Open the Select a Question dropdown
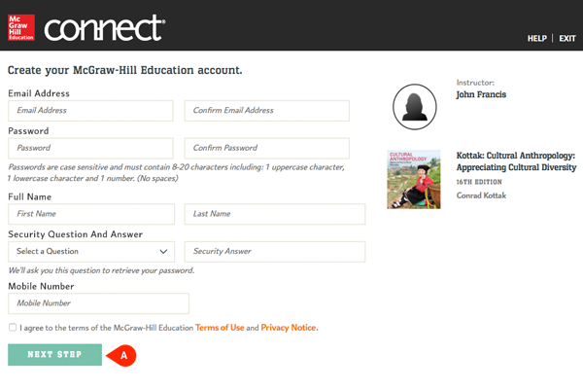Image resolution: width=583 pixels, height=389 pixels. pyautogui.click(x=91, y=251)
